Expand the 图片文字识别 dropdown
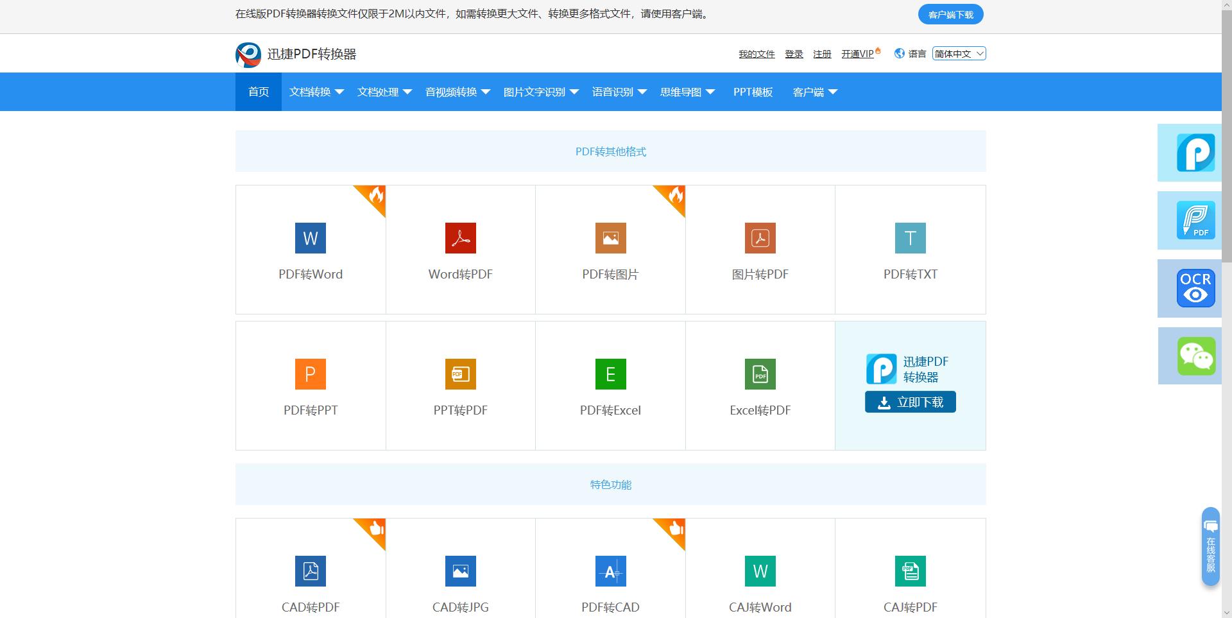The width and height of the screenshot is (1232, 618). point(541,91)
